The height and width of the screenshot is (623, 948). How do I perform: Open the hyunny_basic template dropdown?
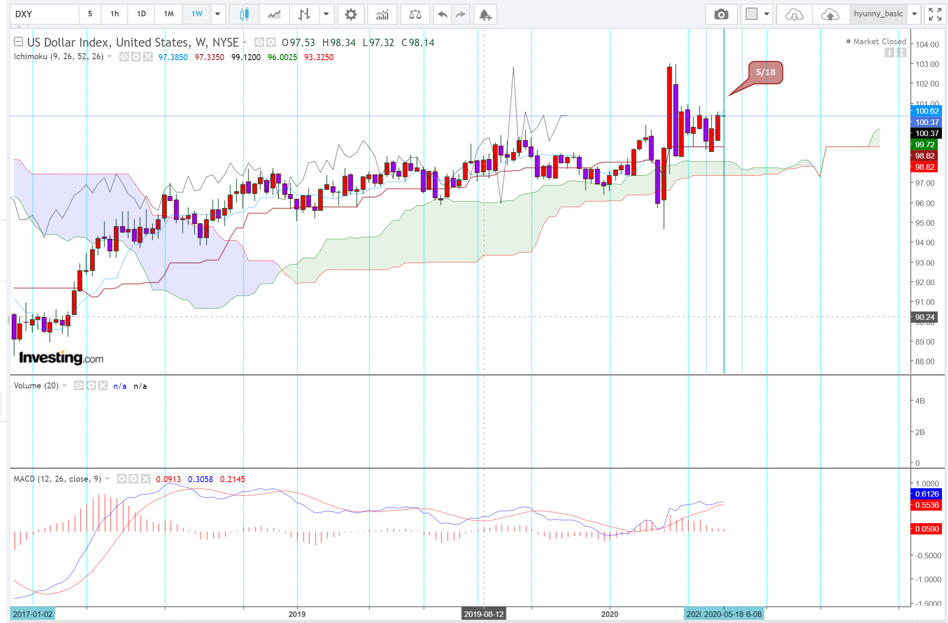[x=914, y=14]
